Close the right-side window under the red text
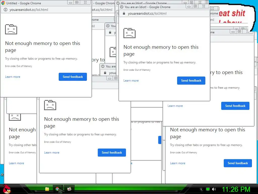This screenshot has height=194, width=258. [x=248, y=32]
